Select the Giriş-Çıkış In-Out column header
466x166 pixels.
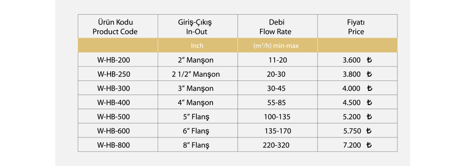[195, 27]
